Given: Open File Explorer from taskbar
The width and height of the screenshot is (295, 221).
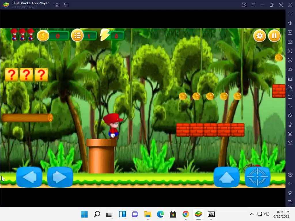Looking at the screenshot, I should pyautogui.click(x=148, y=214).
